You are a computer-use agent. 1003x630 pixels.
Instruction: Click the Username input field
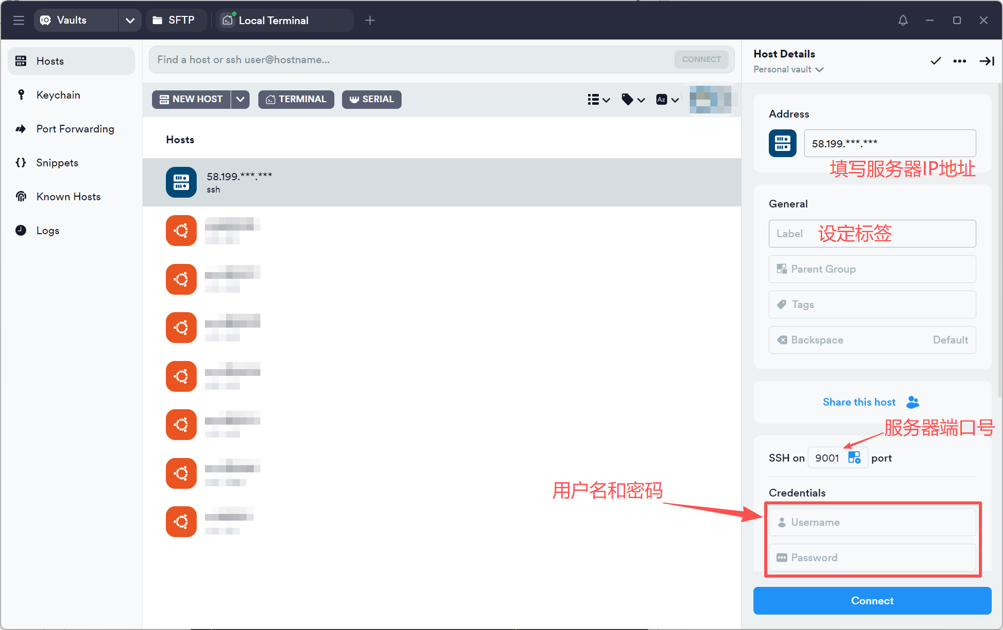pos(872,522)
